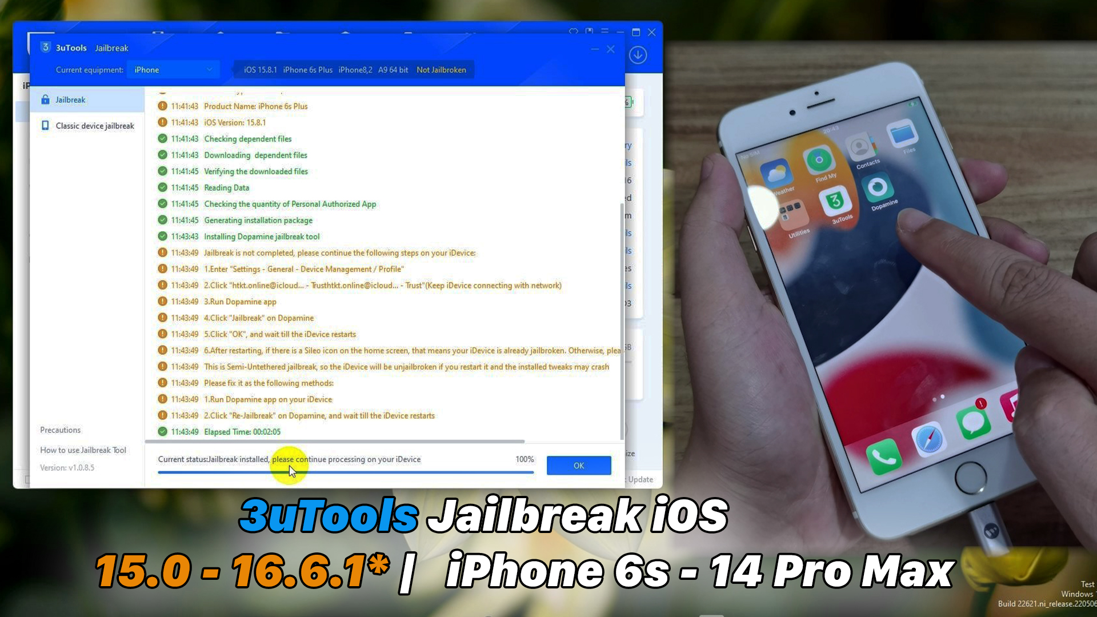Toggle the Not Jailbroken status indicator
This screenshot has height=617, width=1097.
[x=442, y=69]
